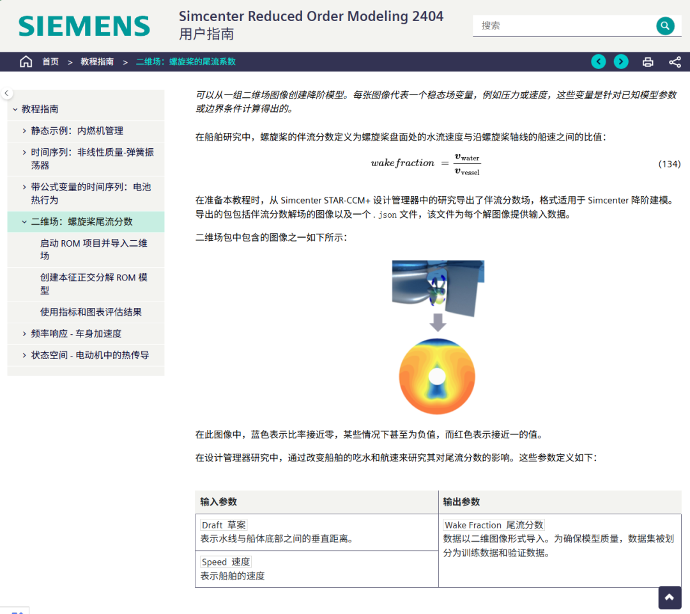Expand 带公式变量的时间序列：电池热行为 chevron
The width and height of the screenshot is (690, 614).
[24, 187]
